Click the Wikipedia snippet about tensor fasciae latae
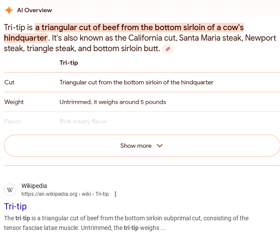Viewport: 280px width, 240px height. click(x=126, y=223)
